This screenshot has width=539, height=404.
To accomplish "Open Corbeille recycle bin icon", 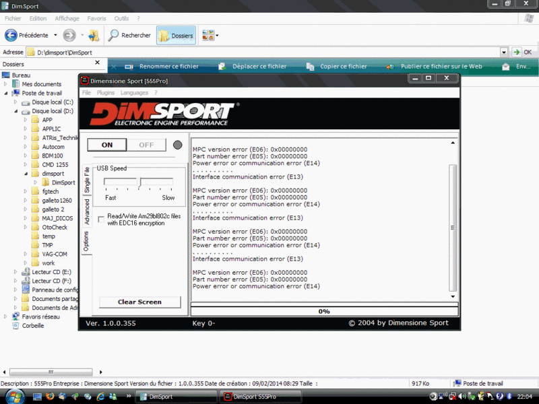I will pyautogui.click(x=15, y=325).
